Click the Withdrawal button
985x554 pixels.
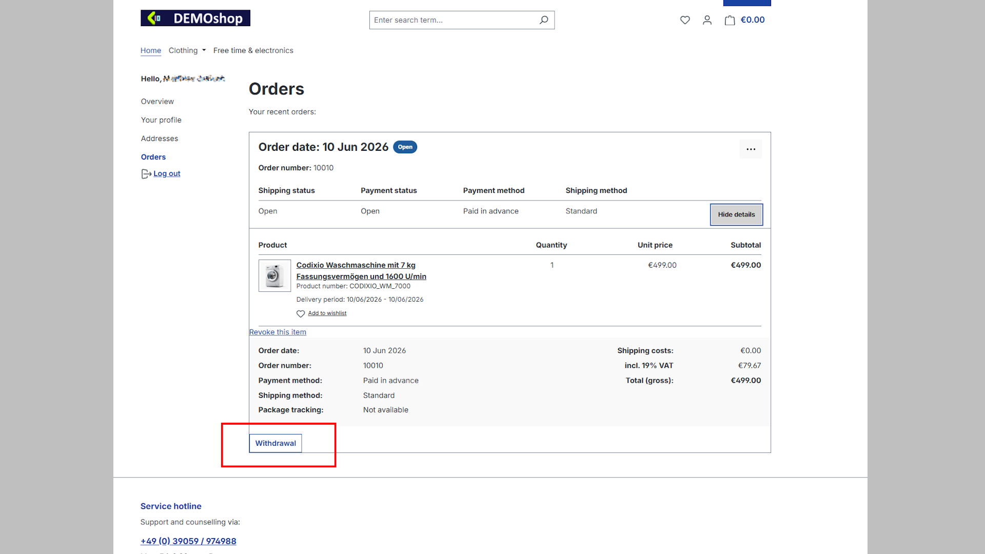pos(275,443)
